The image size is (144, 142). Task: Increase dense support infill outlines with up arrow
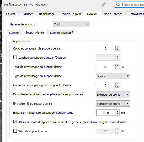click(117, 84)
